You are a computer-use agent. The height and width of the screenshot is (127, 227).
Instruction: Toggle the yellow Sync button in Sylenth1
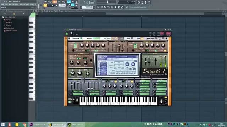[x=142, y=38]
